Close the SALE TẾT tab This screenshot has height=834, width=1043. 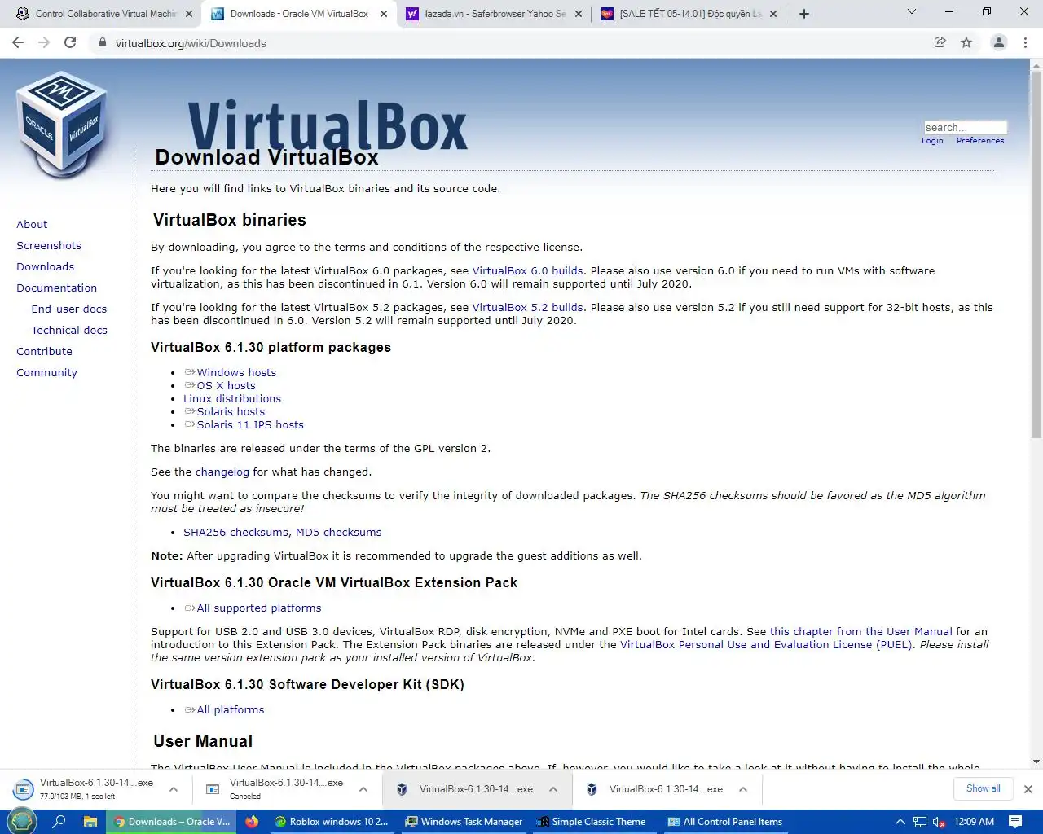pos(773,14)
